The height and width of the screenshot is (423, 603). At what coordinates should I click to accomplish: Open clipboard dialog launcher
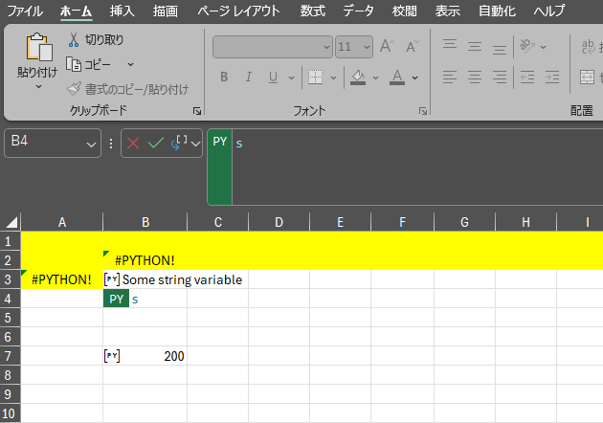[197, 111]
